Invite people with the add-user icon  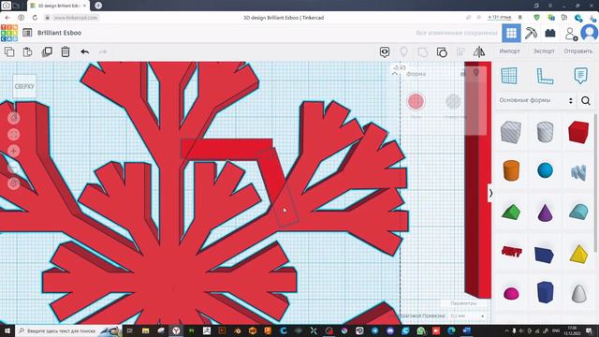coord(571,34)
